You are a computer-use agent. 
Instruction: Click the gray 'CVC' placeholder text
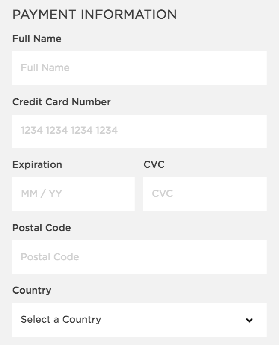pyautogui.click(x=163, y=194)
